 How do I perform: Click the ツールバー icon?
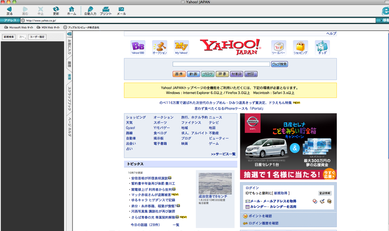(278, 48)
